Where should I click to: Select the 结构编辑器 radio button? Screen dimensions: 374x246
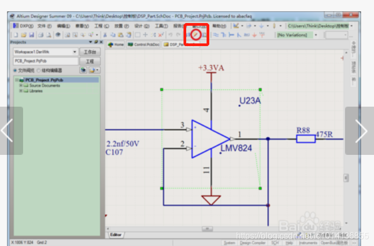(39, 71)
